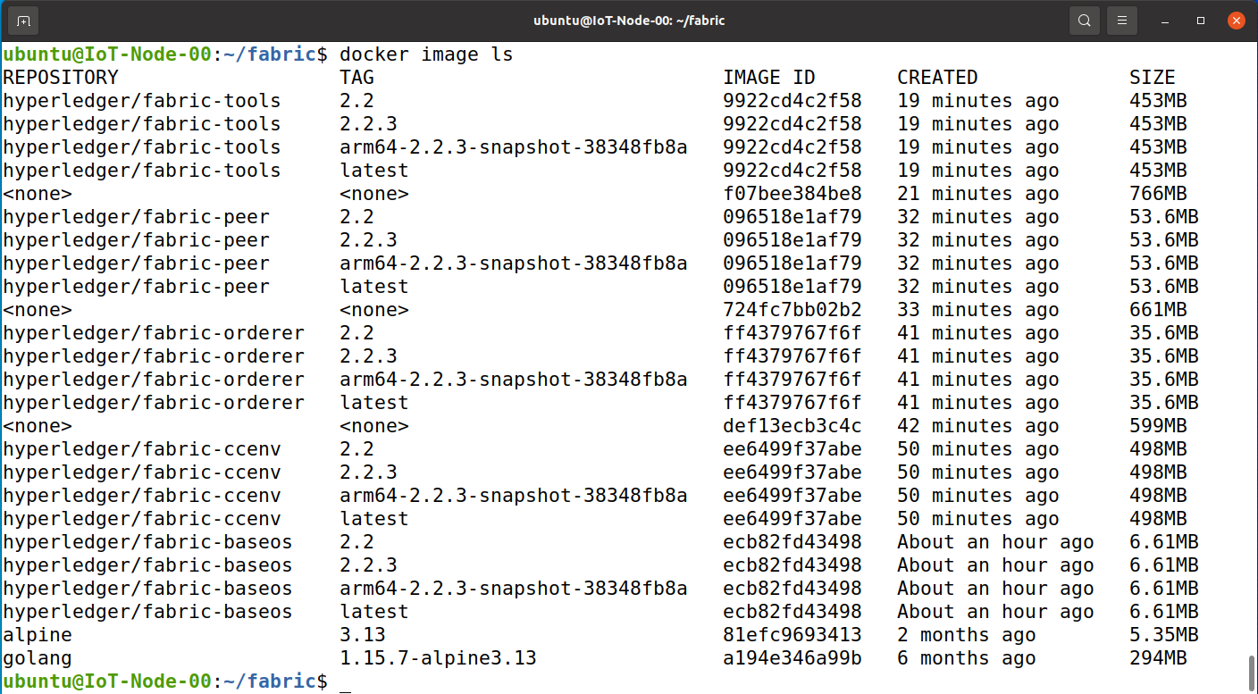The height and width of the screenshot is (694, 1258).
Task: Click 35.6MB size in fabric-orderer 2.2.3 row
Action: coord(1164,356)
